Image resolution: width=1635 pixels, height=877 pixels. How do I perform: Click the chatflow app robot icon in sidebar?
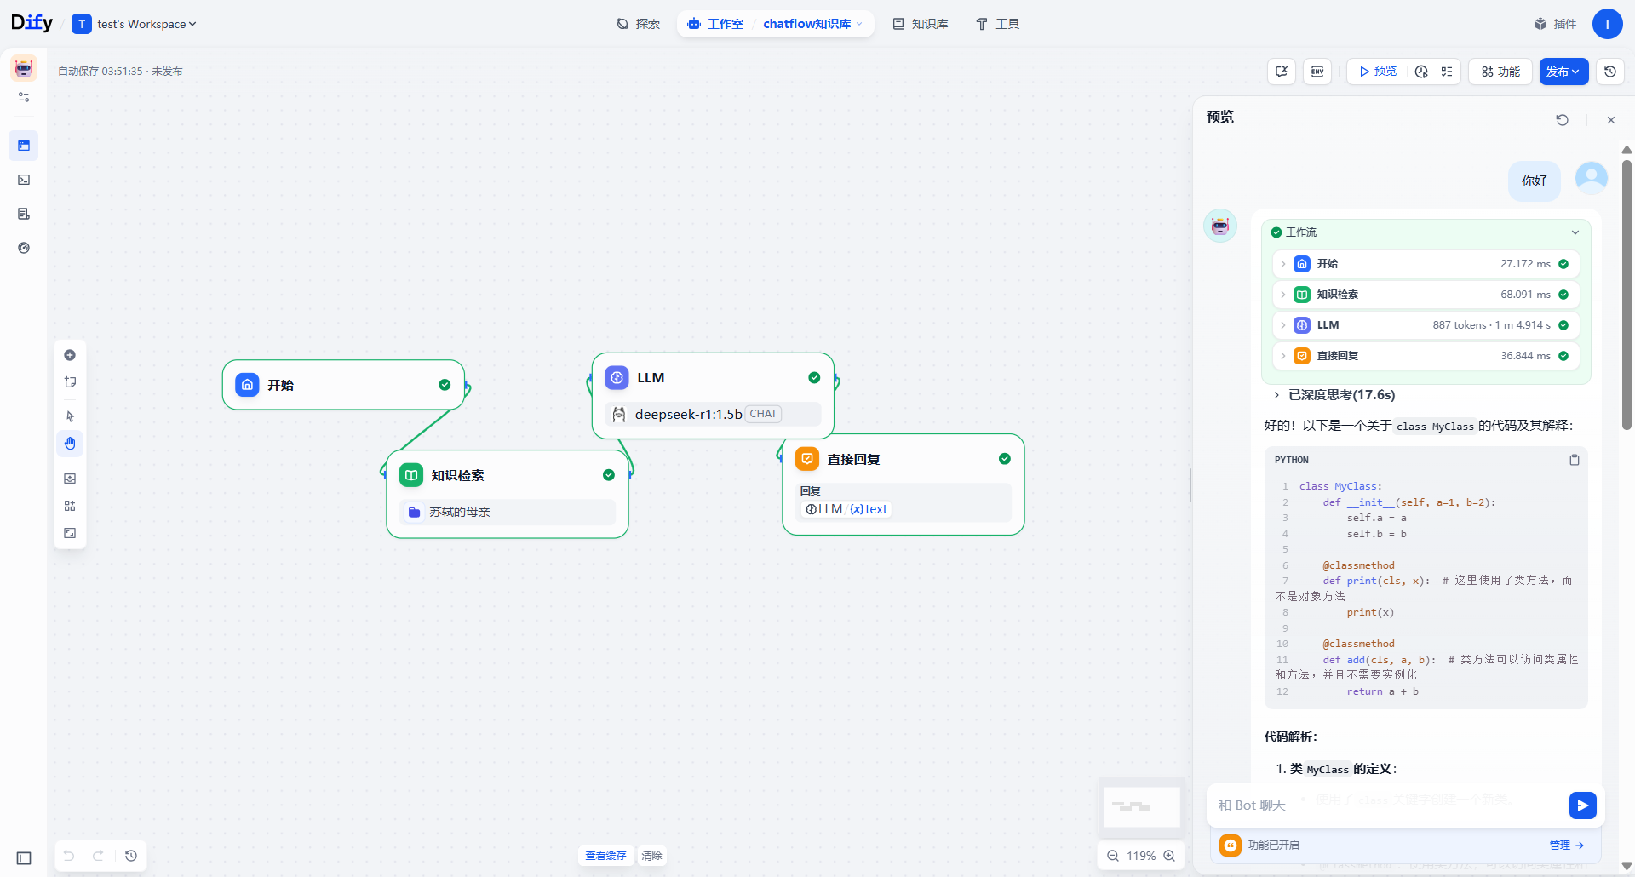[x=24, y=68]
